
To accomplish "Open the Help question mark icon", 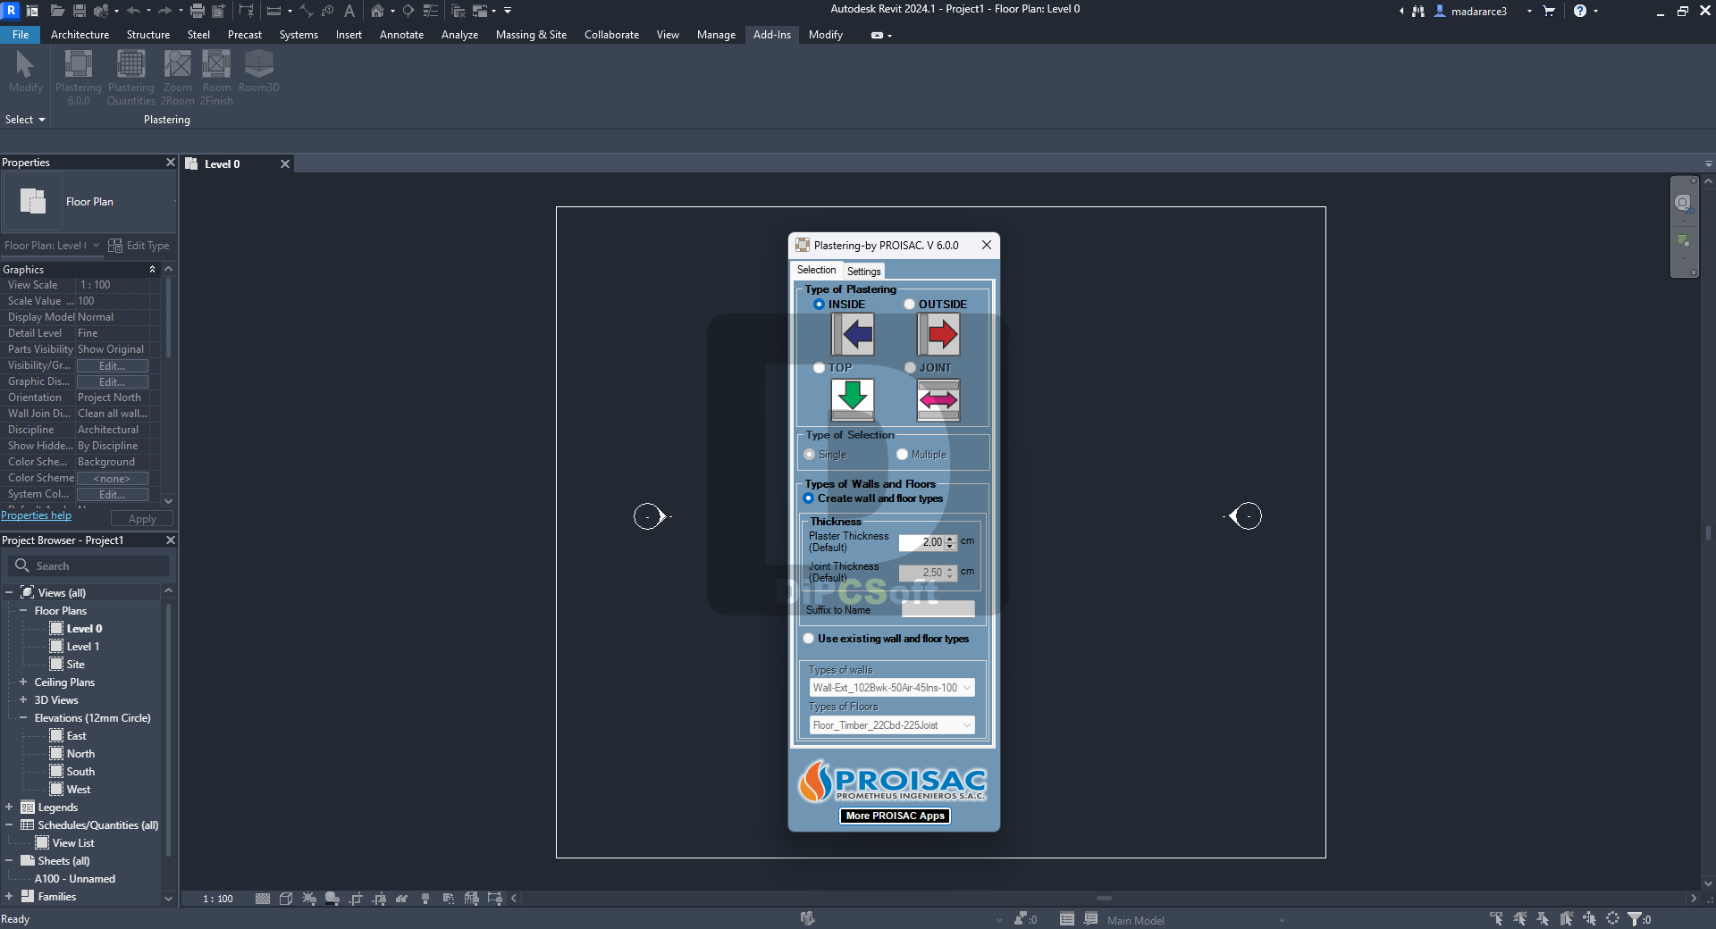I will pos(1580,11).
